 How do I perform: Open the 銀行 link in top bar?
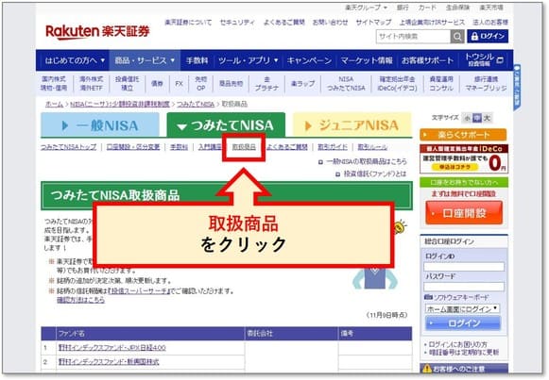click(x=403, y=8)
